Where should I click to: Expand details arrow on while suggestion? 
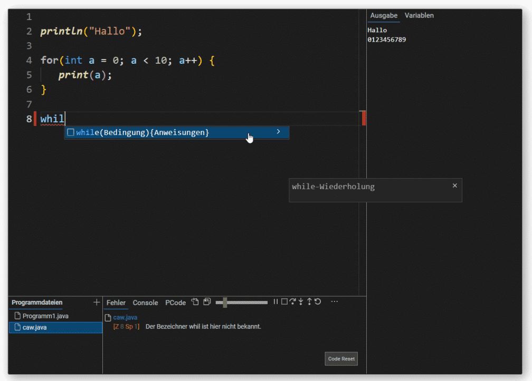tap(278, 132)
